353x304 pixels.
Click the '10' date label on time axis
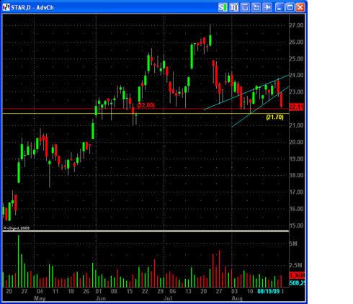point(250,292)
